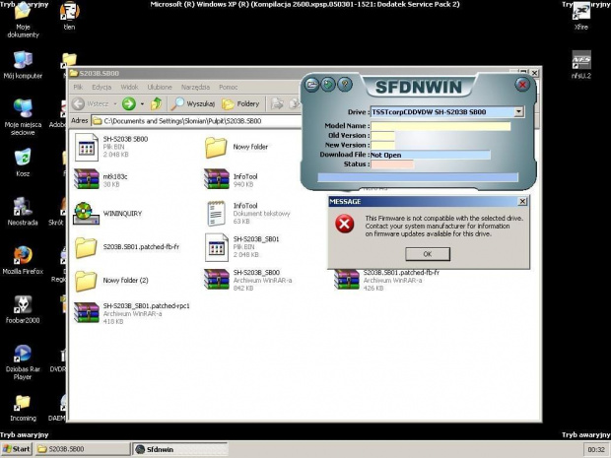611x458 pixels.
Task: Open the Kosz recycle bin
Action: coord(23,163)
